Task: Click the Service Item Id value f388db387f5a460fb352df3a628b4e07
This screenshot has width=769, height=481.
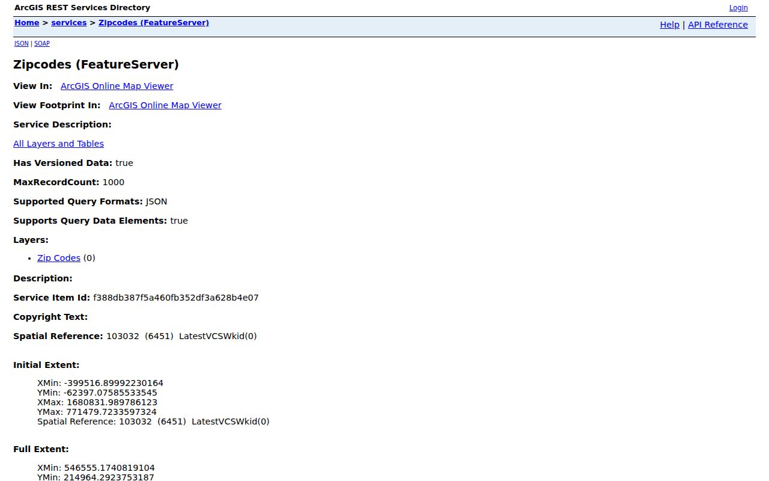Action: (x=176, y=298)
